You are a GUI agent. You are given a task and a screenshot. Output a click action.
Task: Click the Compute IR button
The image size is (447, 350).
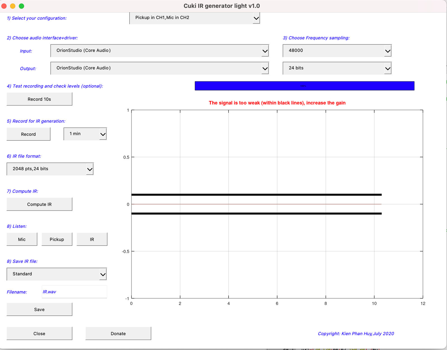[x=39, y=204]
